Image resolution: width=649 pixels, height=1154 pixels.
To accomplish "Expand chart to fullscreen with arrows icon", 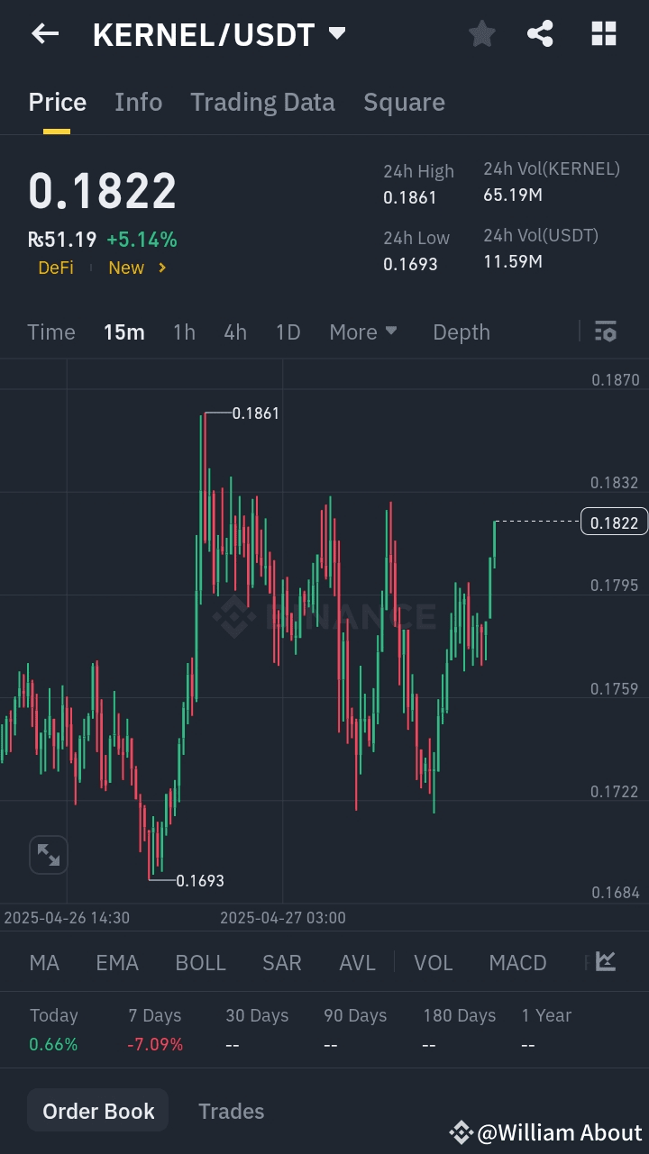I will click(x=48, y=854).
